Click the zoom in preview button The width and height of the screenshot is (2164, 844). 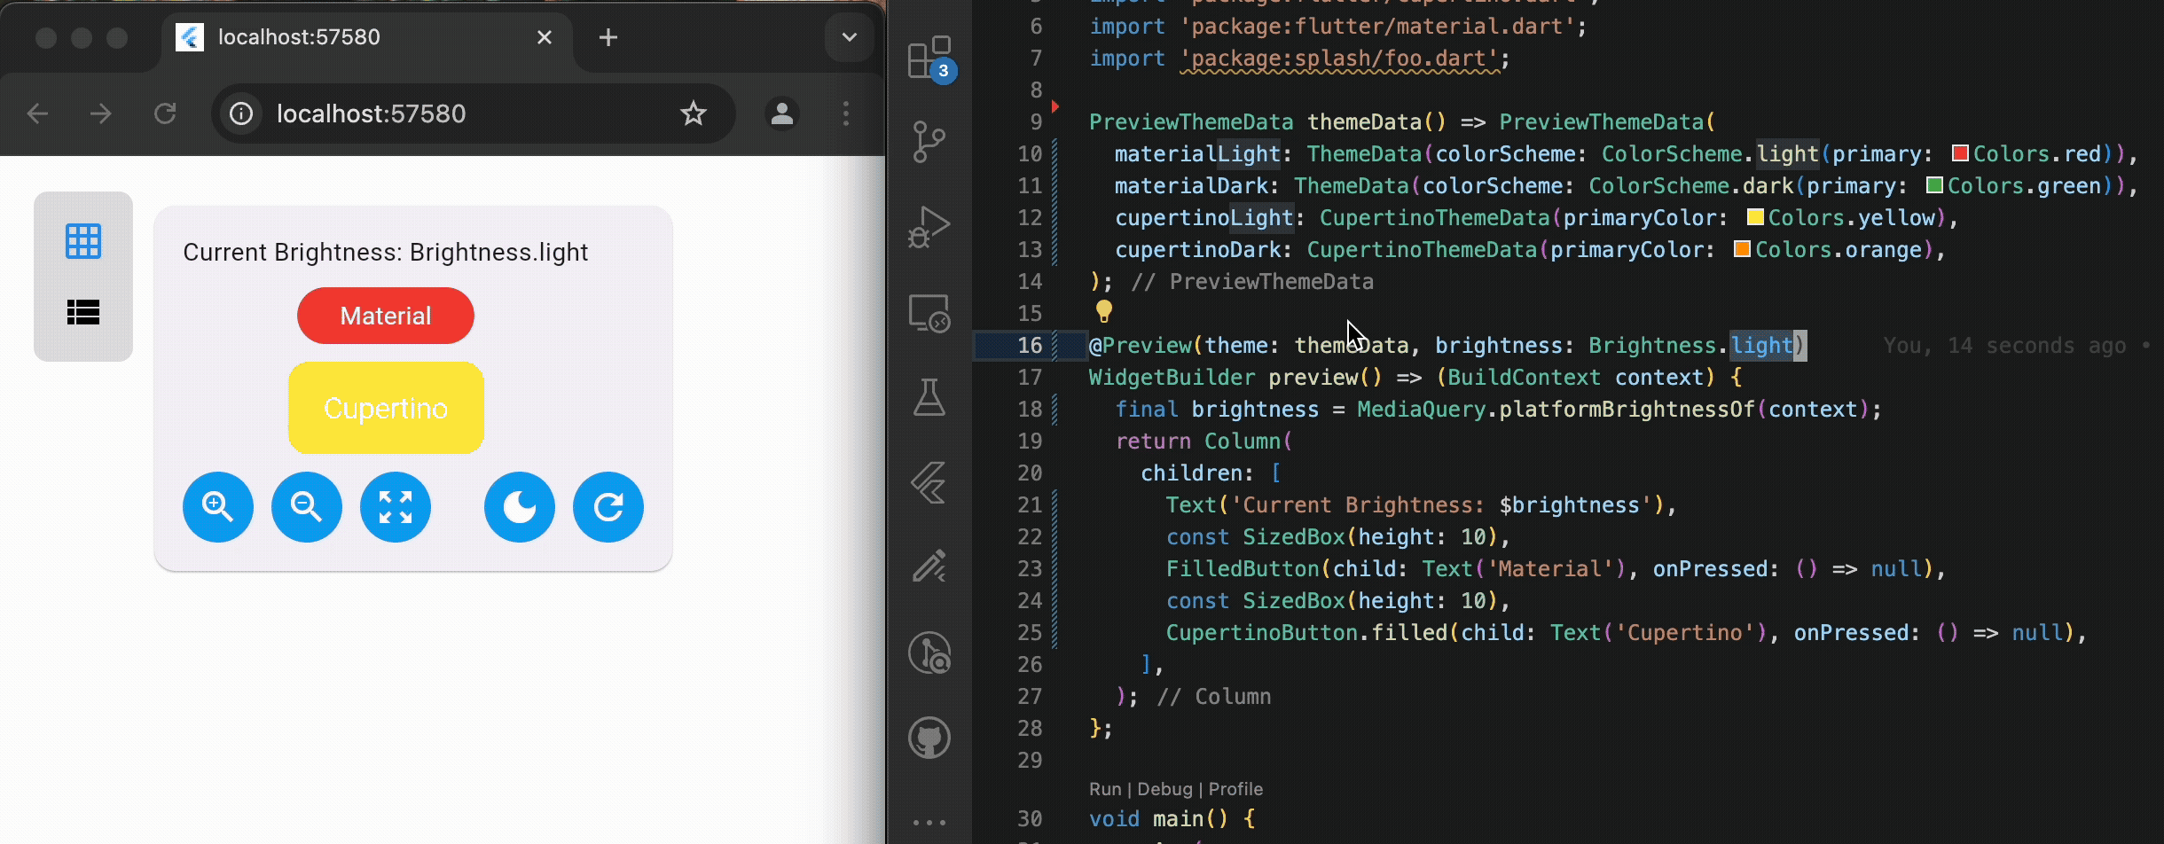pos(217,507)
